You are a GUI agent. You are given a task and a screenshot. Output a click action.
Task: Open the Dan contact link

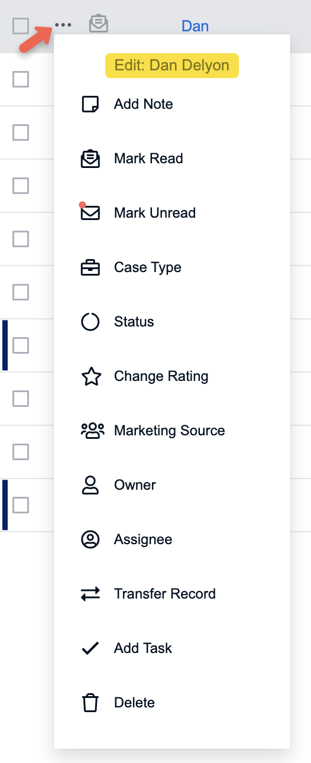coord(195,26)
